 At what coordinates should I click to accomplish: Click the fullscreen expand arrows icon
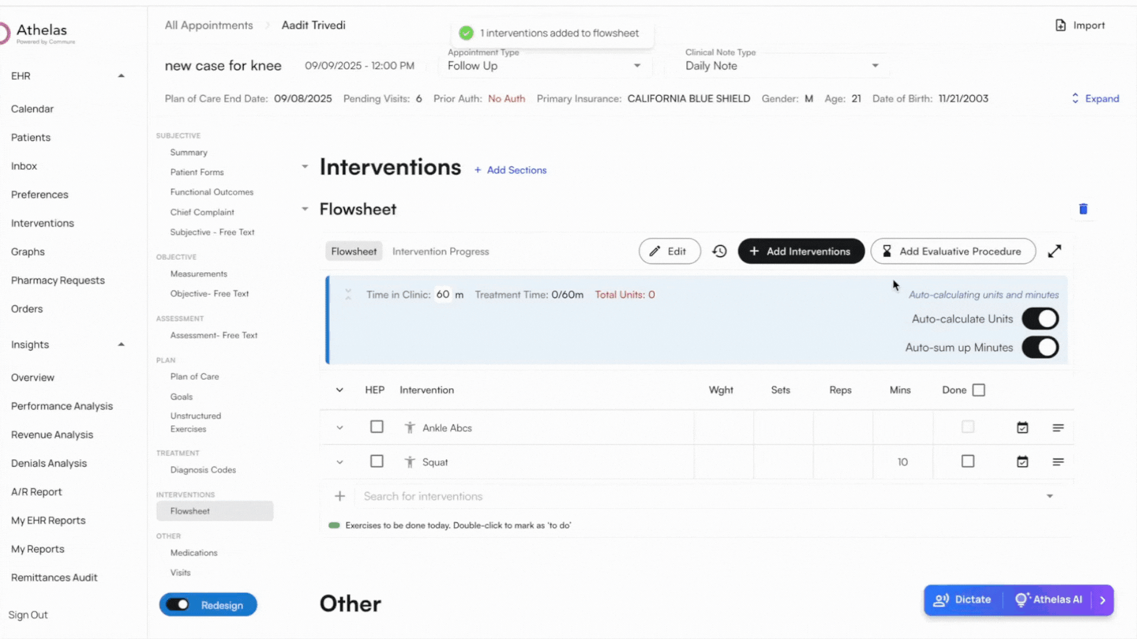tap(1054, 251)
